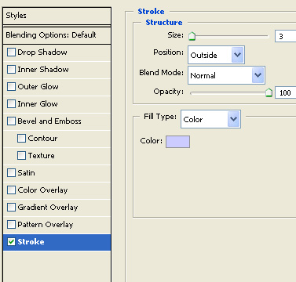This screenshot has height=282, width=296.
Task: Open the stroke Color swatch picker
Action: pyautogui.click(x=177, y=142)
